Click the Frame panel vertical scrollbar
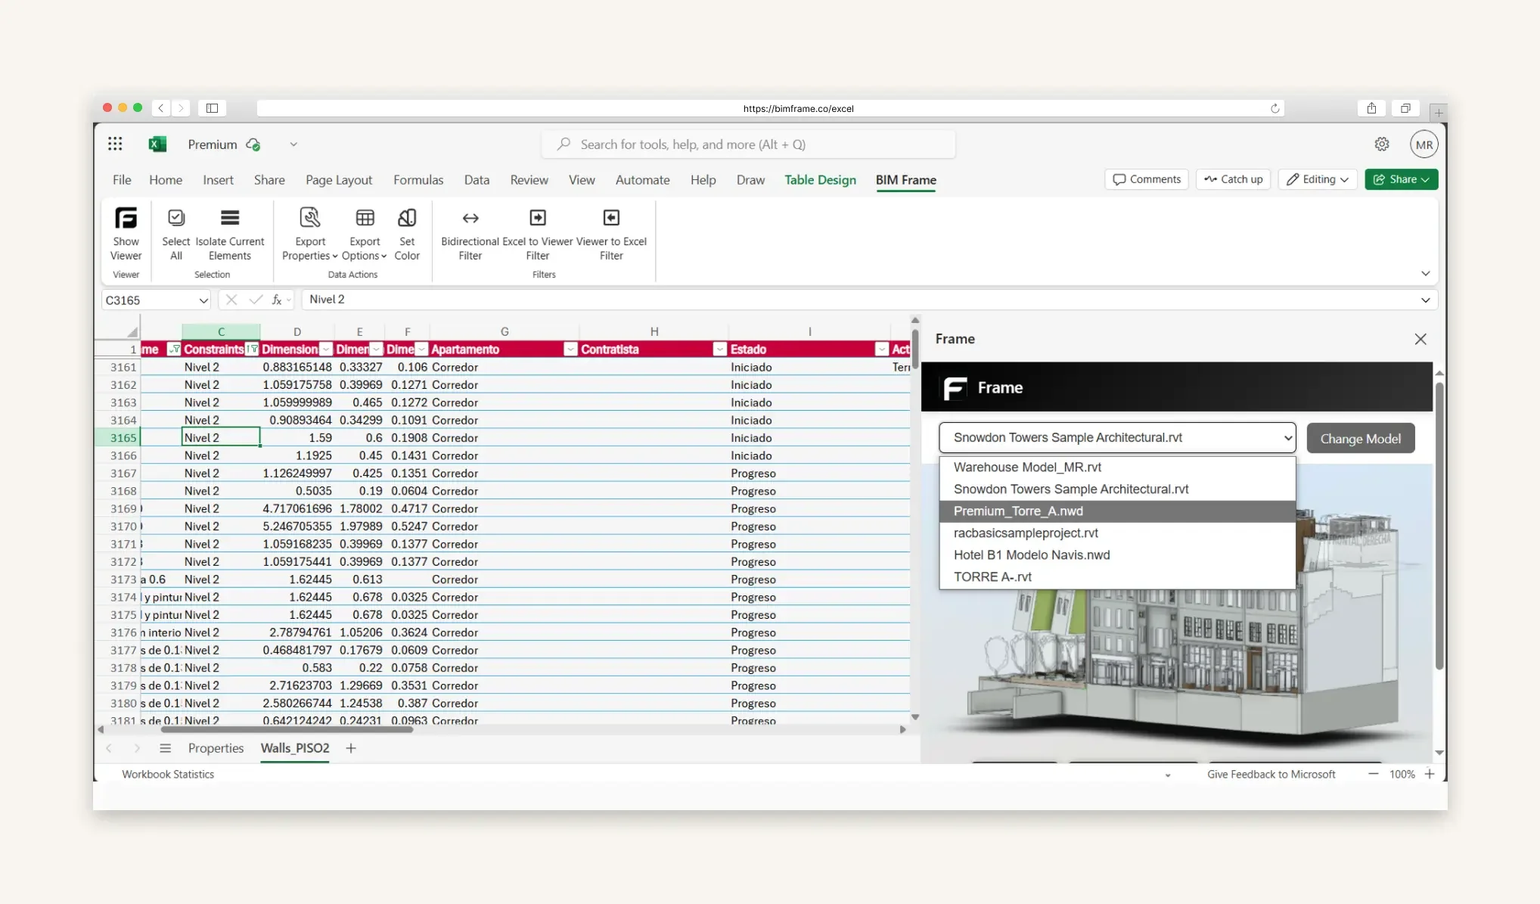This screenshot has width=1540, height=904. pos(1439,526)
